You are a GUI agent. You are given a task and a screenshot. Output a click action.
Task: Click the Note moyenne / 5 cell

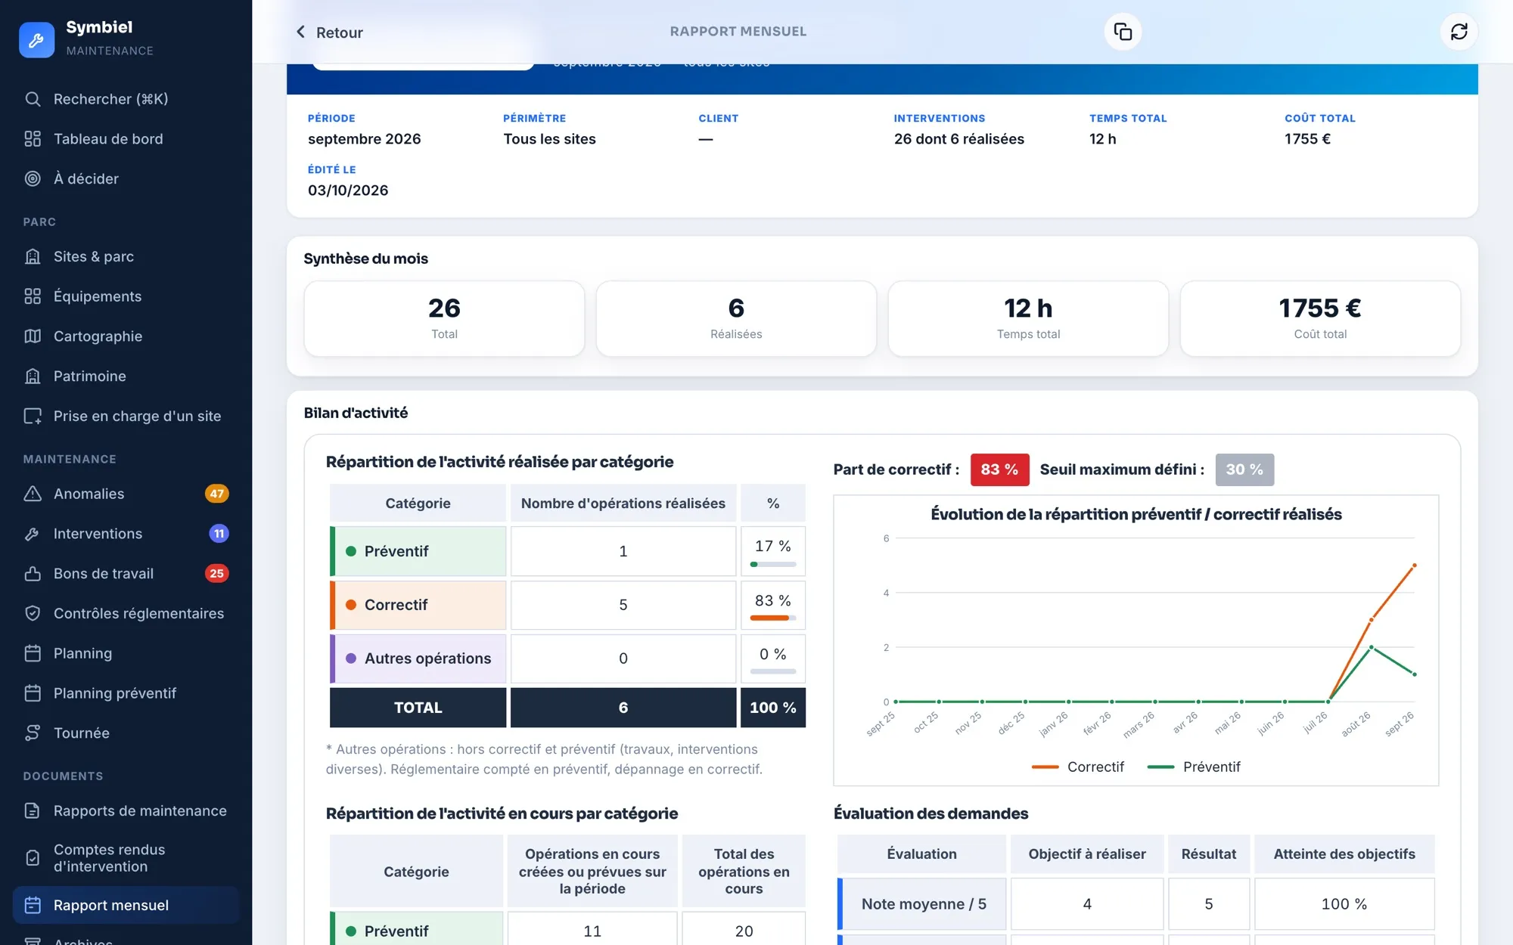pos(921,904)
